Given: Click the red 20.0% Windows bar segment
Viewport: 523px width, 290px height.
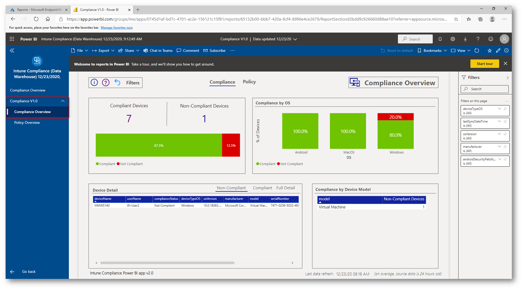Looking at the screenshot, I should point(396,117).
